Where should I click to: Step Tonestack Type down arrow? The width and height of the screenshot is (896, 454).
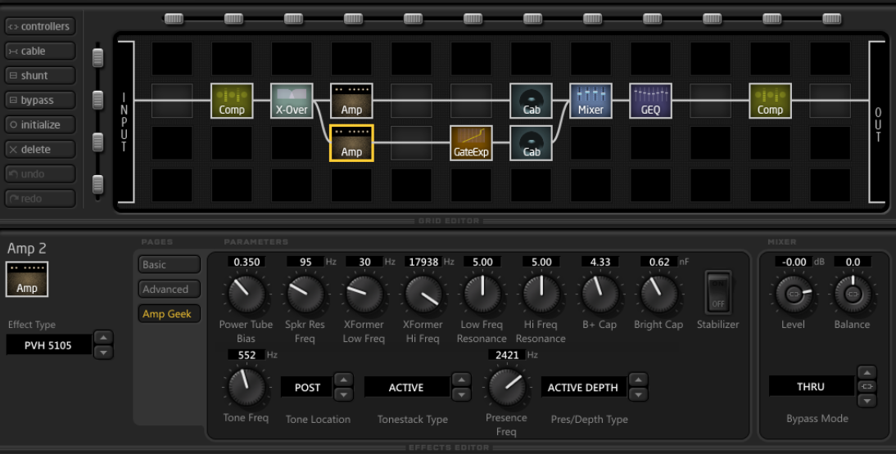click(x=461, y=394)
